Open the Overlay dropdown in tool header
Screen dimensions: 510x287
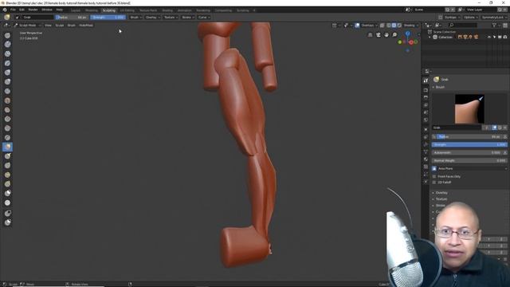tap(152, 18)
